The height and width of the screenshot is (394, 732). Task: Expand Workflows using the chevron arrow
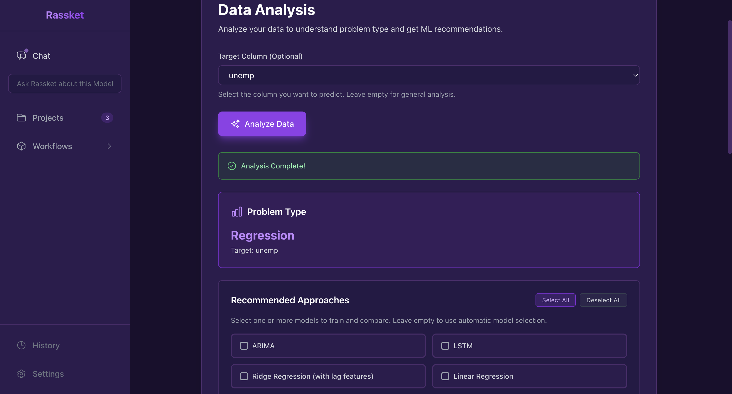(109, 146)
